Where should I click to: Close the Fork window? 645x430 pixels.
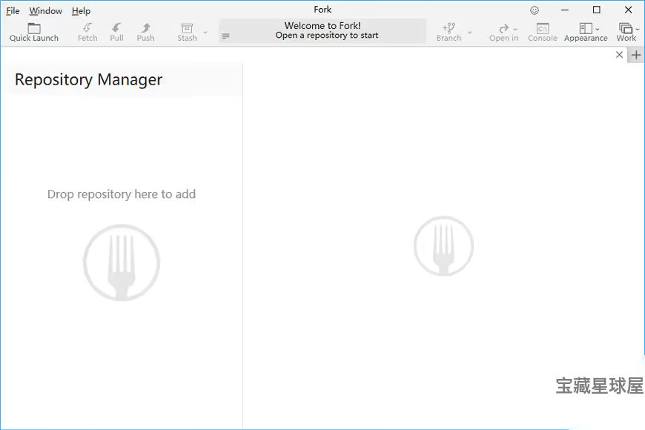[628, 10]
